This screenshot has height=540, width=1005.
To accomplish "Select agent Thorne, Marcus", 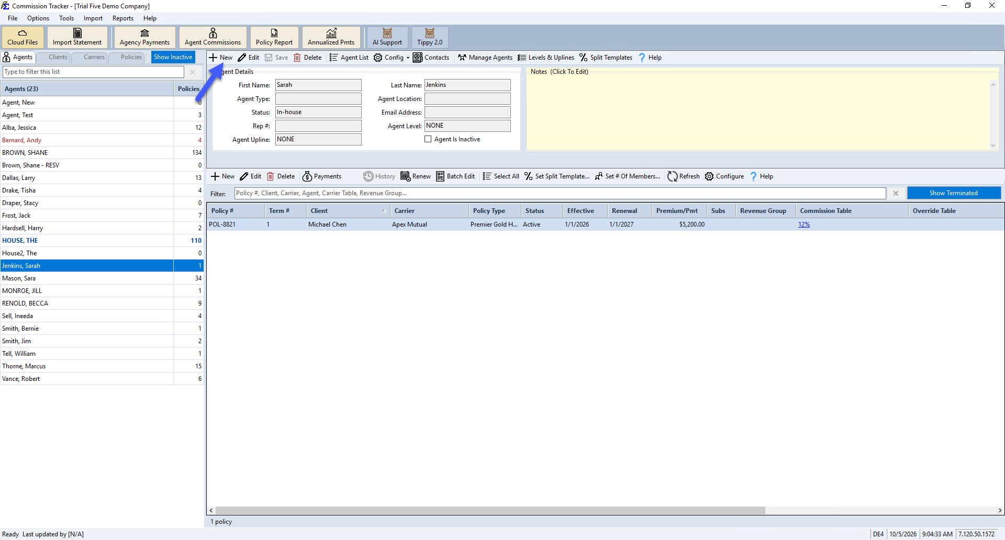I will [x=102, y=366].
